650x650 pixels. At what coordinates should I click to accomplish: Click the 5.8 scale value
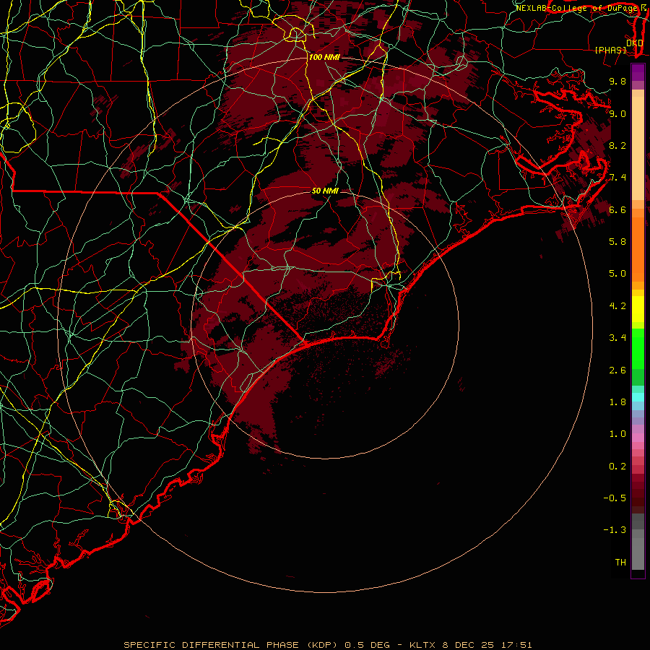click(617, 242)
